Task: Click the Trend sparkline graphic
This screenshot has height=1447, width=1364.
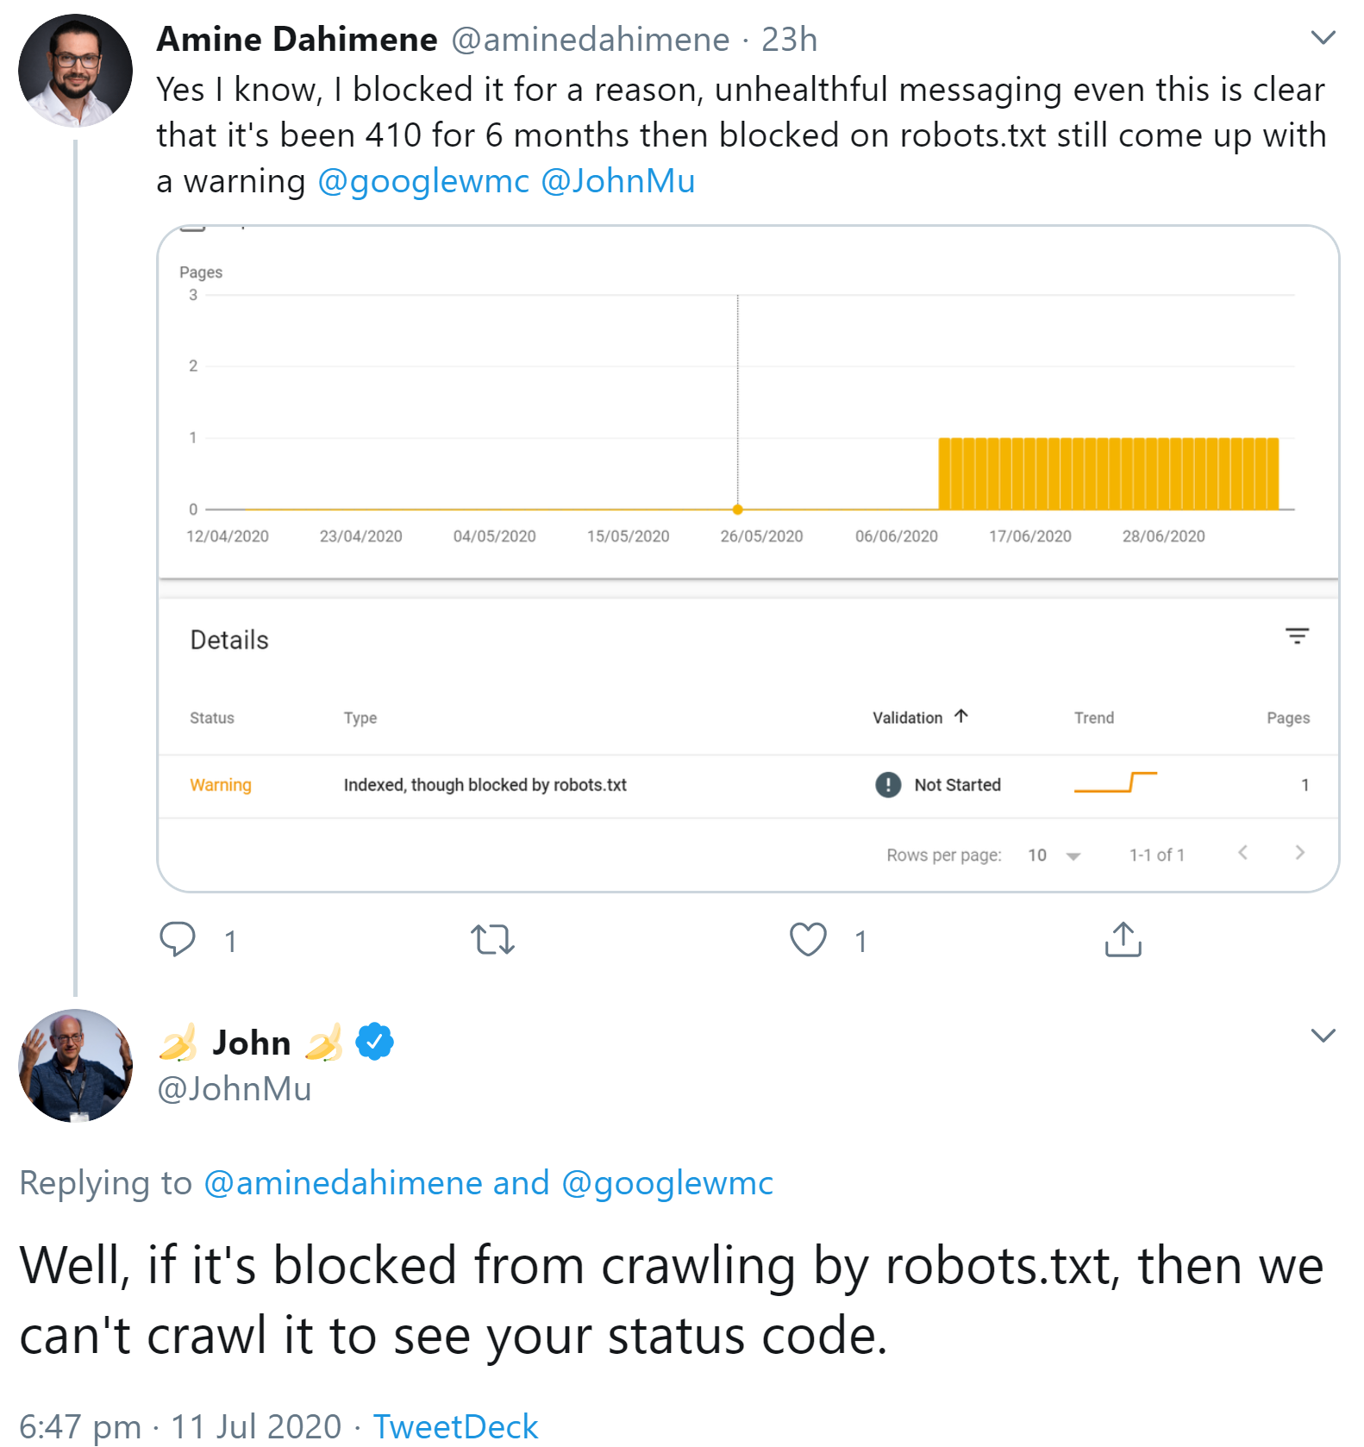Action: pos(1117,784)
